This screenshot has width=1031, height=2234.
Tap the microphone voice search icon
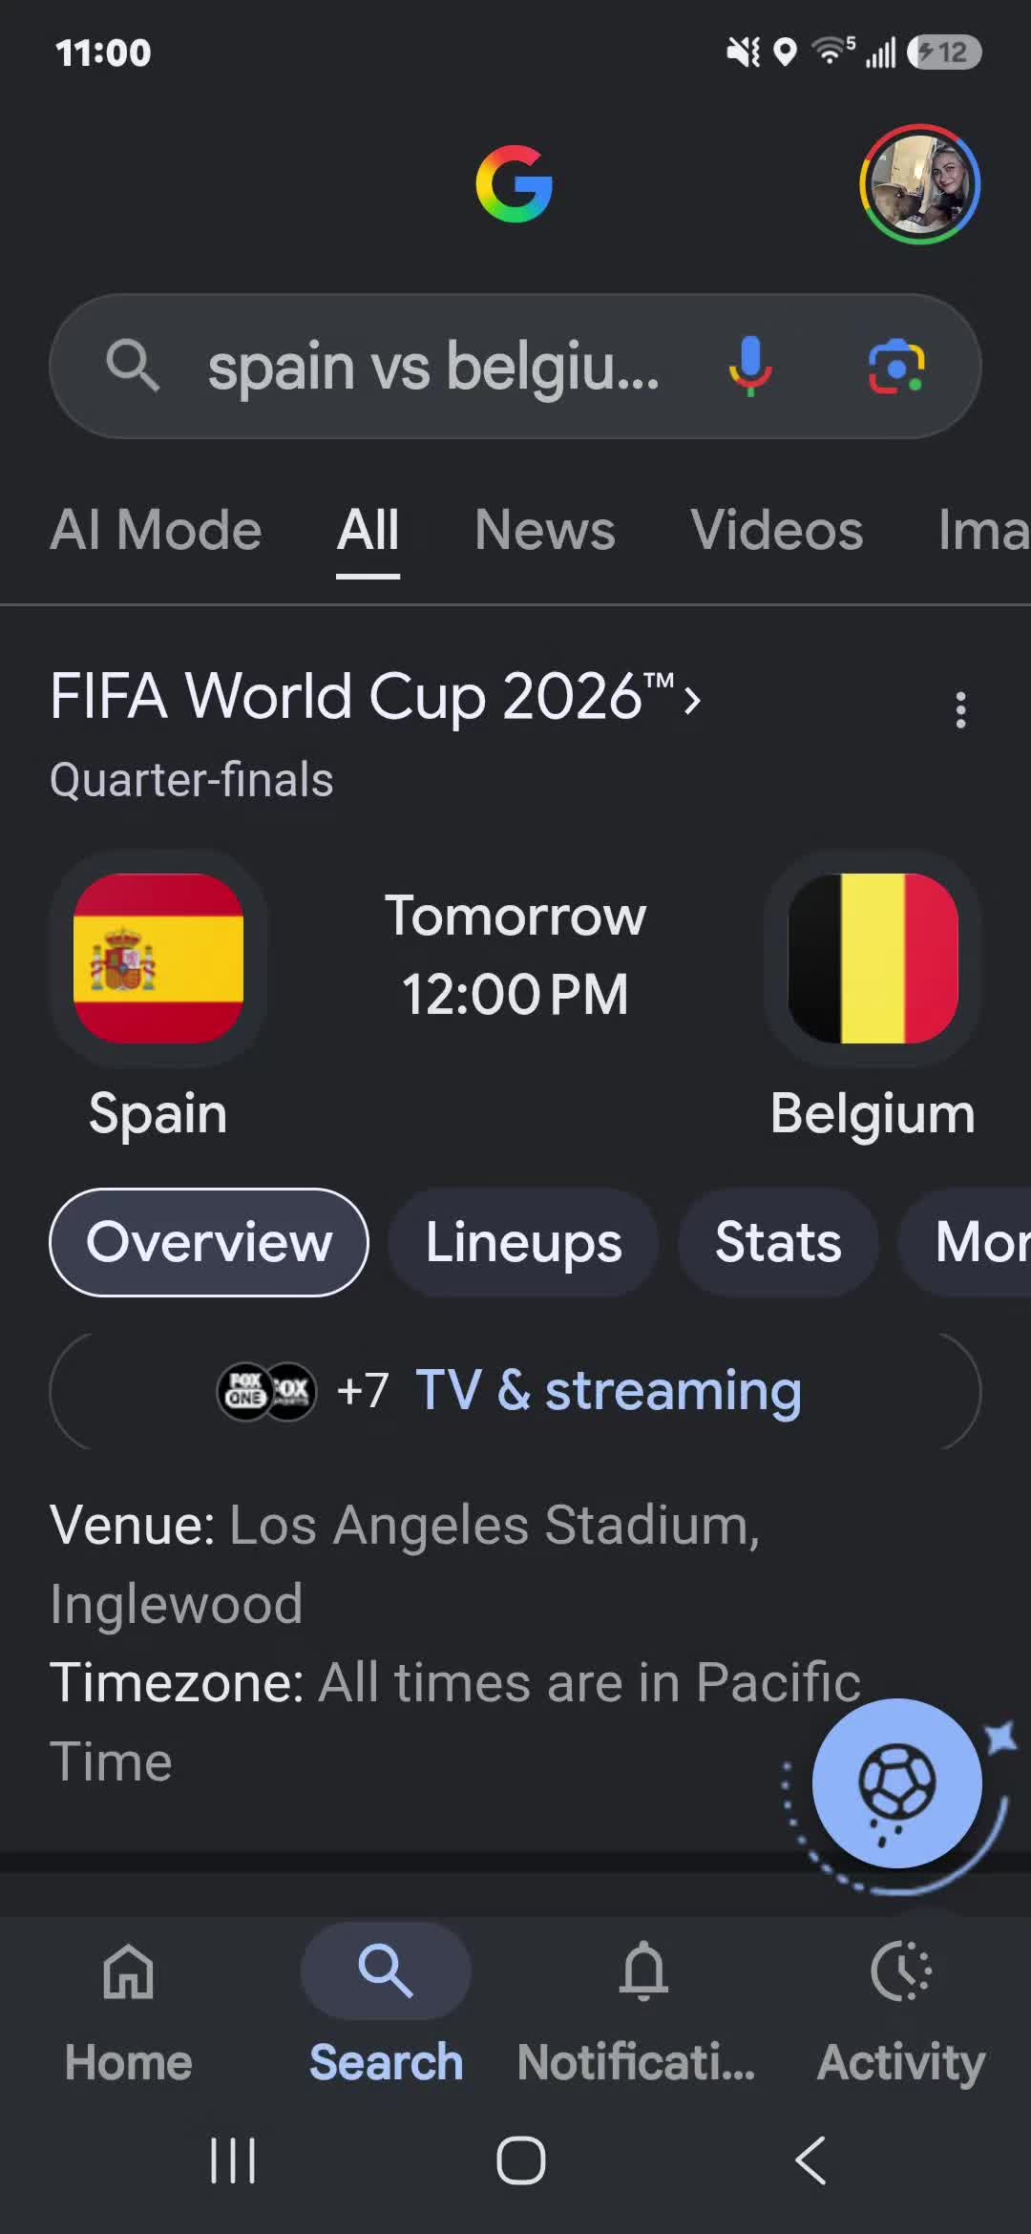(750, 367)
